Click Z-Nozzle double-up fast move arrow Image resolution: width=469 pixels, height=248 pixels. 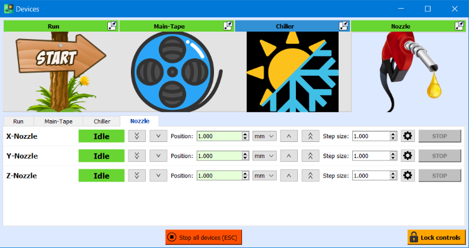[x=310, y=175]
